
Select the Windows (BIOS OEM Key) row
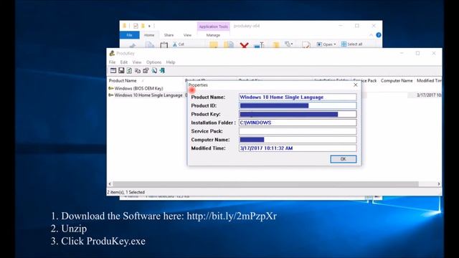(x=136, y=88)
